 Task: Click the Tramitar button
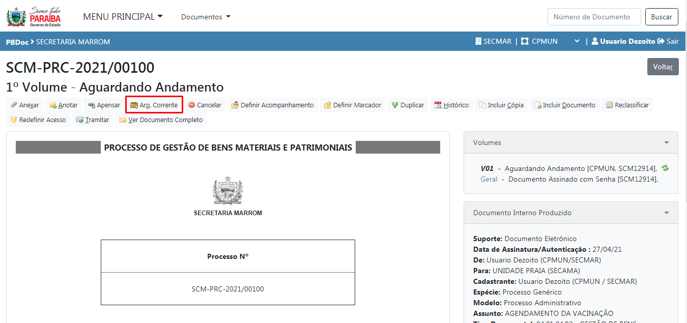click(x=93, y=120)
